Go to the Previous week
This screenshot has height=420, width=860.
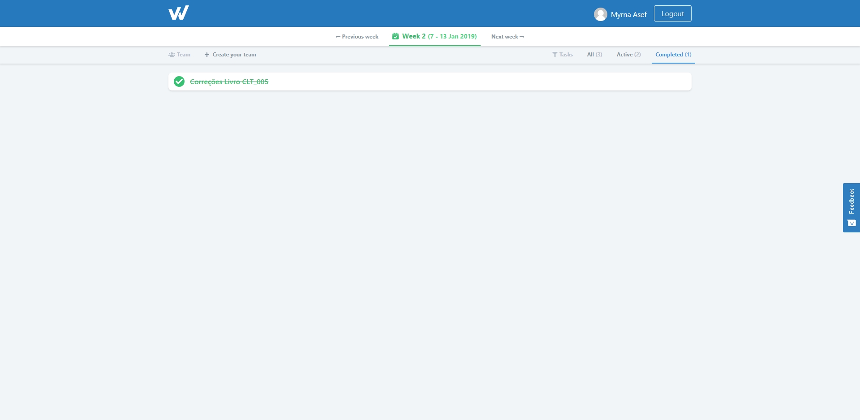coord(357,37)
